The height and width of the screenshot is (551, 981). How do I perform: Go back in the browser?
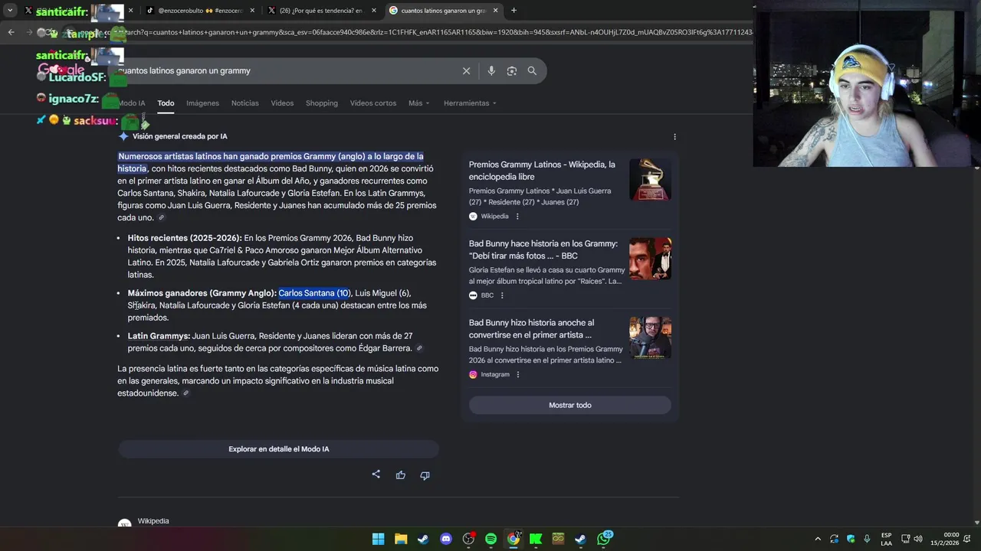[11, 32]
